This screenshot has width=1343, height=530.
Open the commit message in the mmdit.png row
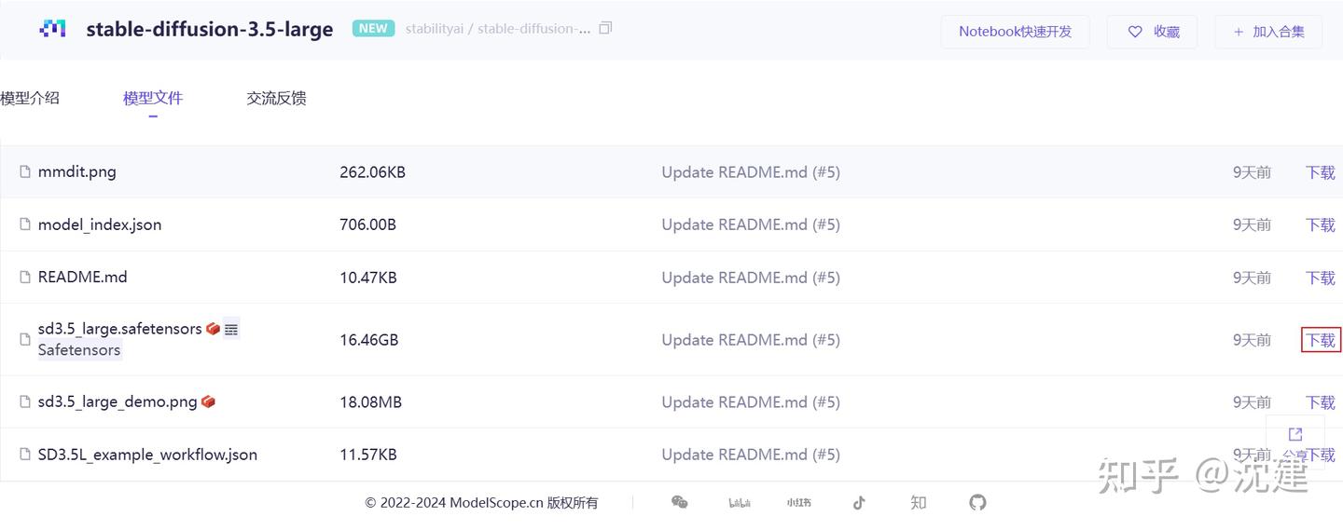pyautogui.click(x=751, y=172)
